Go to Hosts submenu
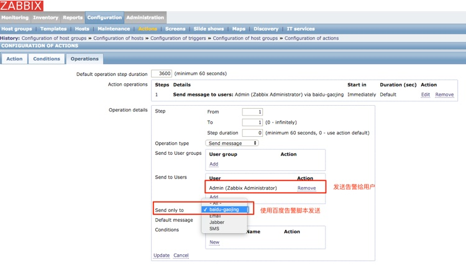466x276 pixels. pos(82,29)
